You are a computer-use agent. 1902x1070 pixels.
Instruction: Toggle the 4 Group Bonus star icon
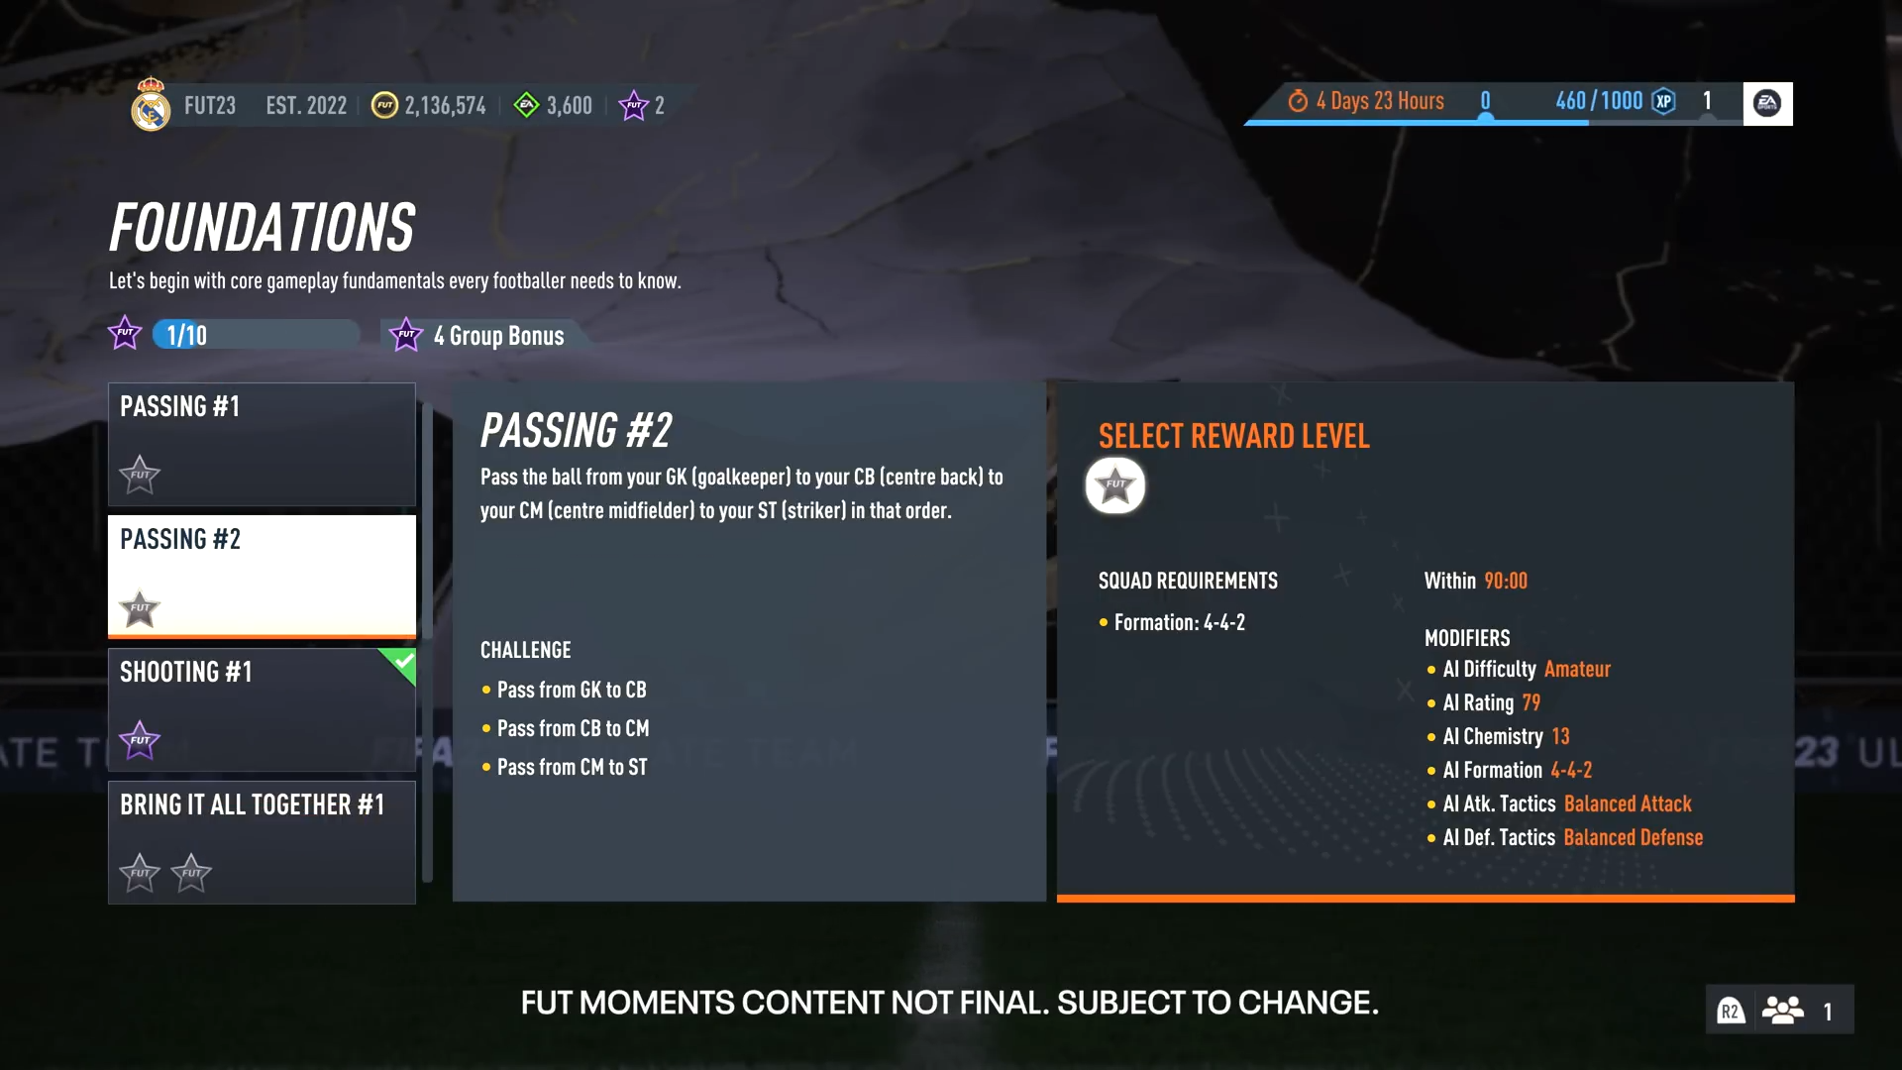405,336
